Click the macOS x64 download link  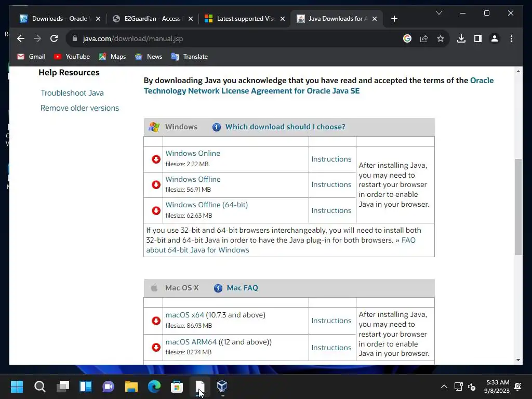184,315
